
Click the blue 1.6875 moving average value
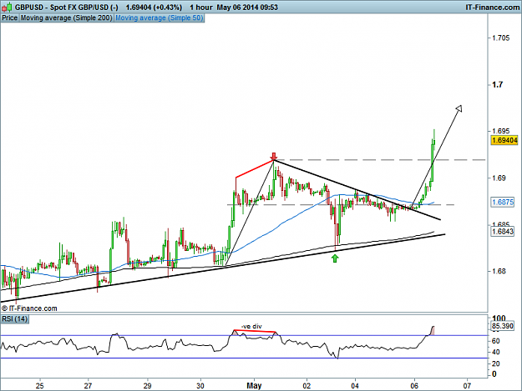(x=503, y=202)
